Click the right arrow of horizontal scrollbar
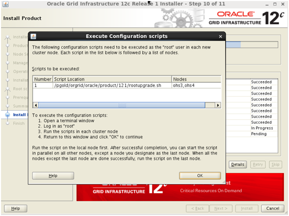Image resolution: width=289 pixels, height=216 pixels. coord(218,105)
